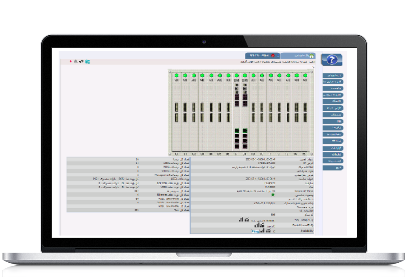Click the gray triangle icon in the toolbar

point(76,62)
